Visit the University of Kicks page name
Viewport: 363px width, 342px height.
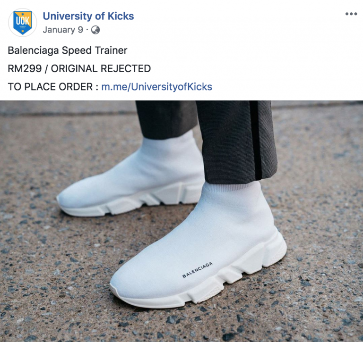[x=88, y=16]
